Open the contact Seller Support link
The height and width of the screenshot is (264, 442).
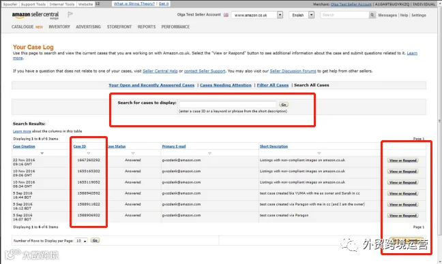[x=205, y=71]
